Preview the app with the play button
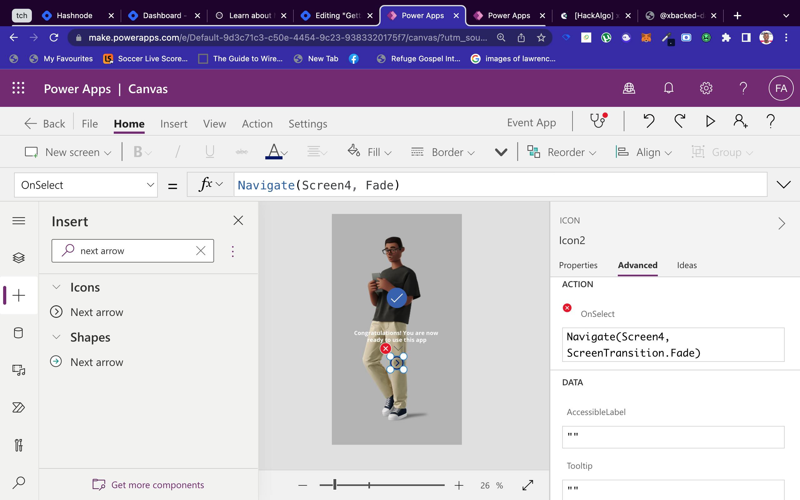Image resolution: width=800 pixels, height=500 pixels. click(710, 121)
